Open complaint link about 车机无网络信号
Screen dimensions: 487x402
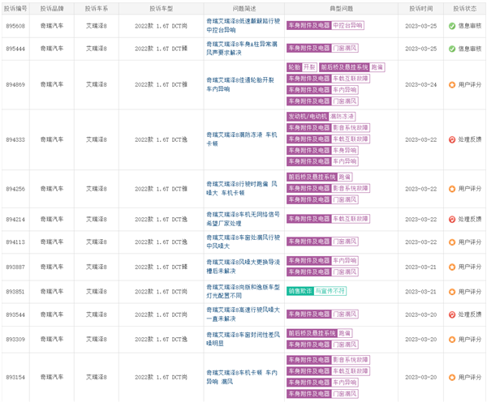[243, 219]
